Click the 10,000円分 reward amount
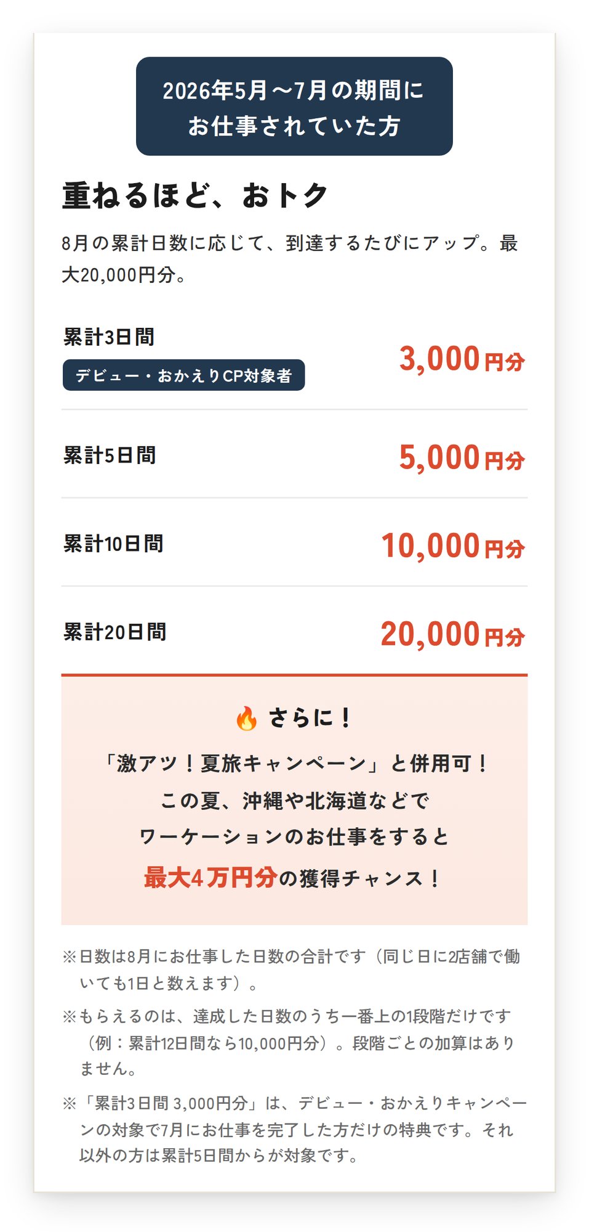The height and width of the screenshot is (1232, 589). (453, 546)
